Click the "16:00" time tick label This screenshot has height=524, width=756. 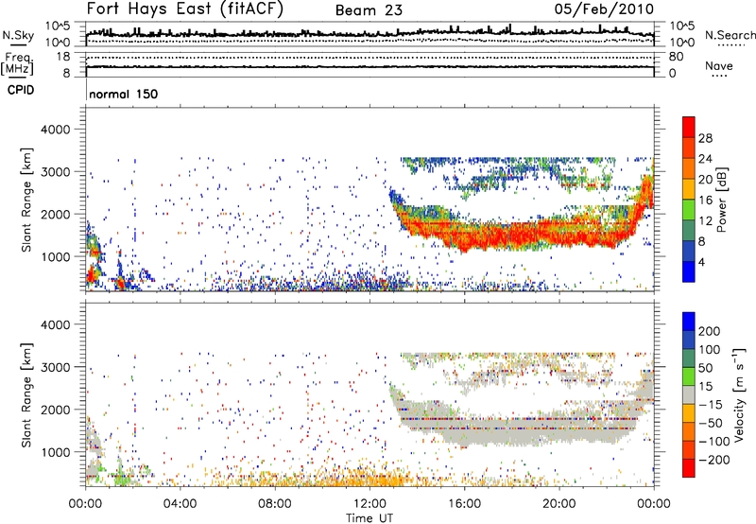[x=464, y=504]
